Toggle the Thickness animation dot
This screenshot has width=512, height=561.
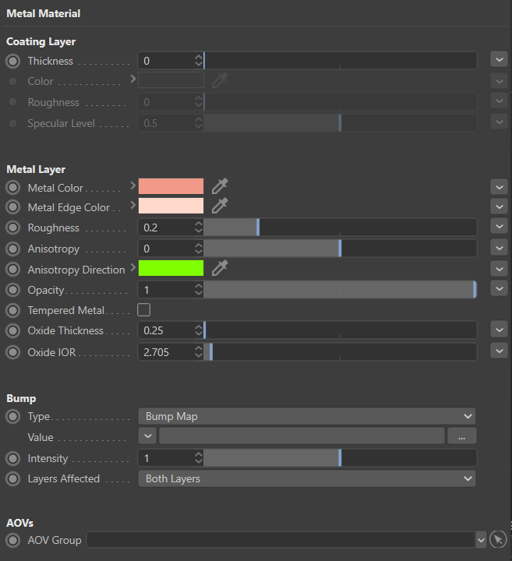click(12, 61)
